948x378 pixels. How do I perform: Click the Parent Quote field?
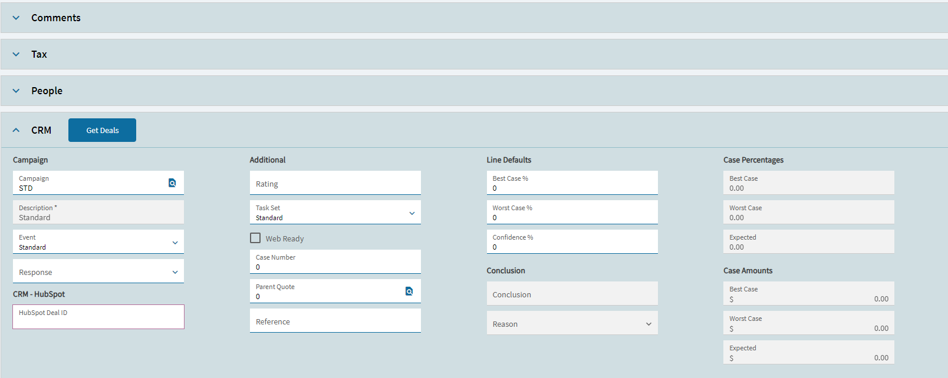click(x=335, y=291)
